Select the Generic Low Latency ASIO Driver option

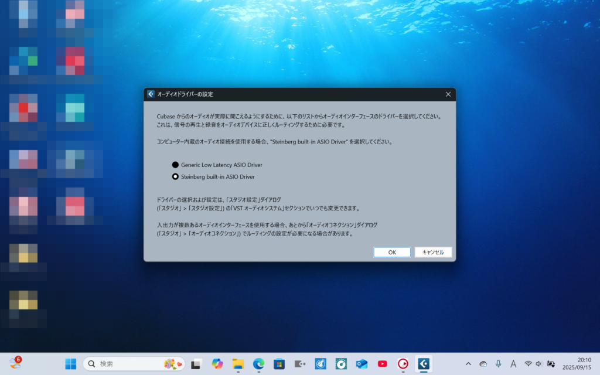[x=175, y=165]
